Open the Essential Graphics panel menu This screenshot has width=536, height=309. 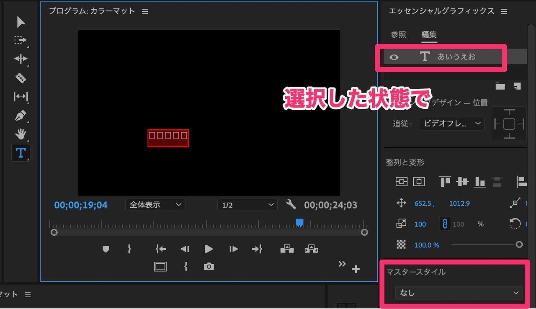pyautogui.click(x=504, y=12)
